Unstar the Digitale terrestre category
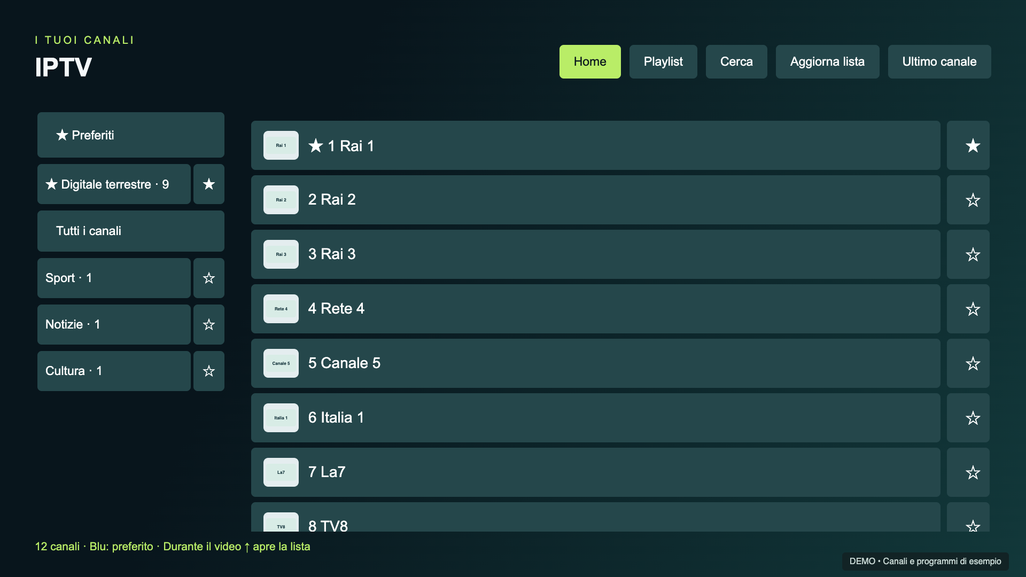This screenshot has height=577, width=1026. (x=209, y=184)
